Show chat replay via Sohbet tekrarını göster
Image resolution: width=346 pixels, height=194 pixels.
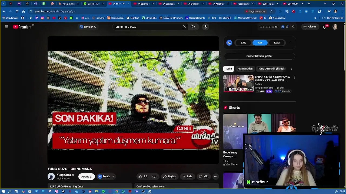[x=259, y=56]
